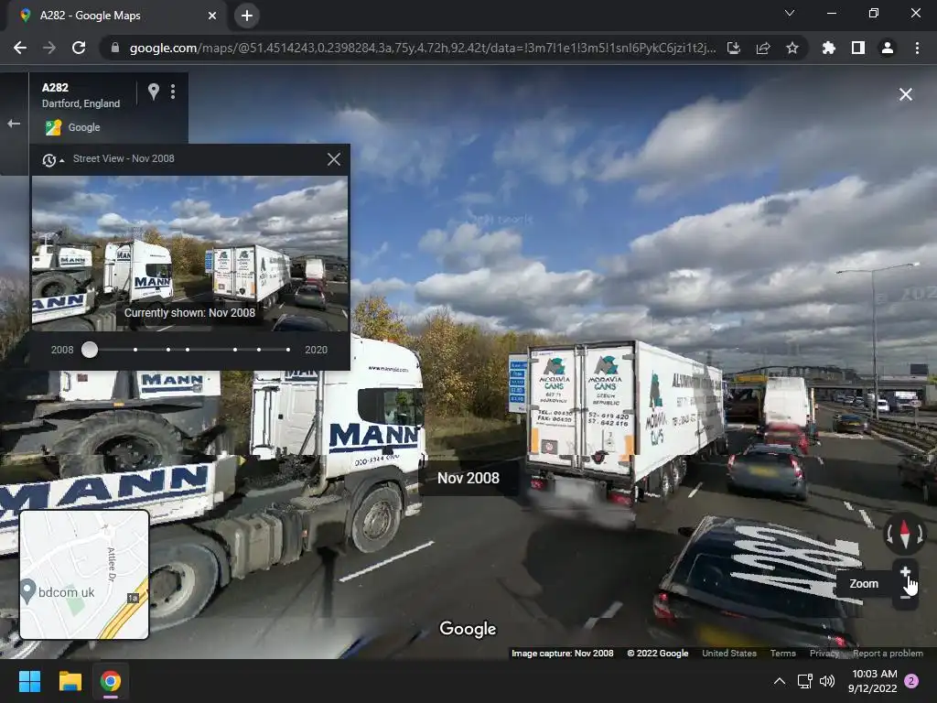Close Street View with the top-right X
Screen dimensions: 937x703
tap(906, 94)
